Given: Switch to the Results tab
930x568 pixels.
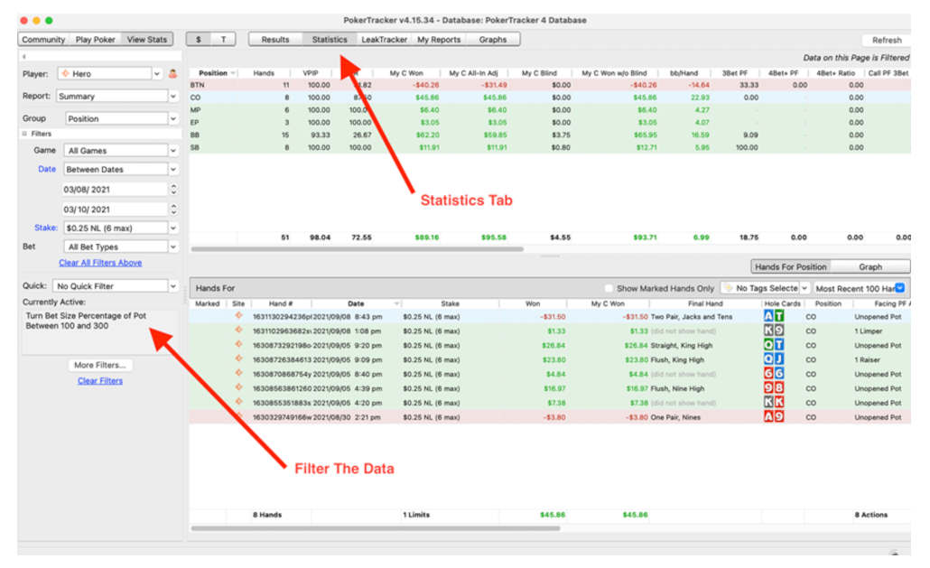Looking at the screenshot, I should (x=275, y=39).
